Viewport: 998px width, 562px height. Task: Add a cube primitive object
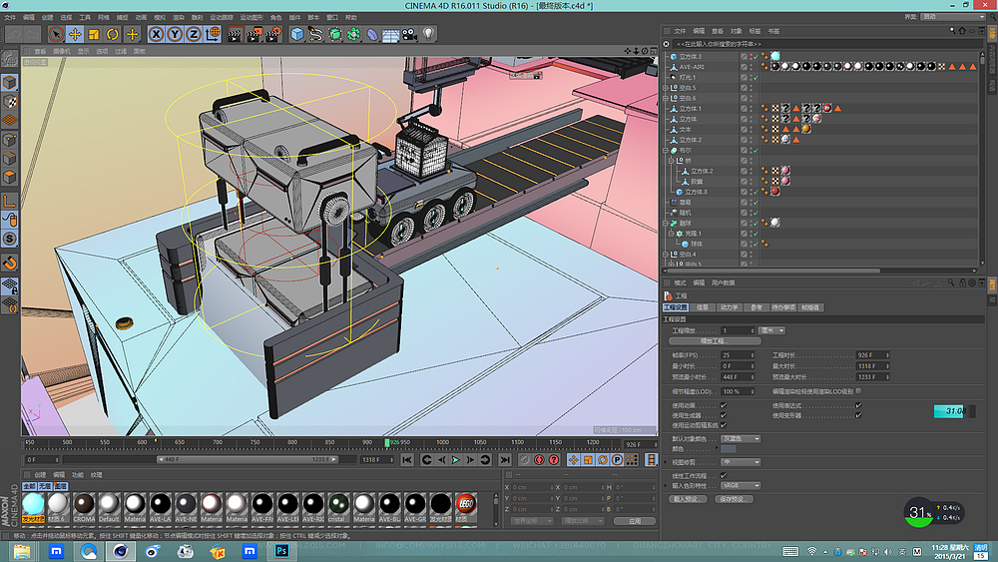296,34
